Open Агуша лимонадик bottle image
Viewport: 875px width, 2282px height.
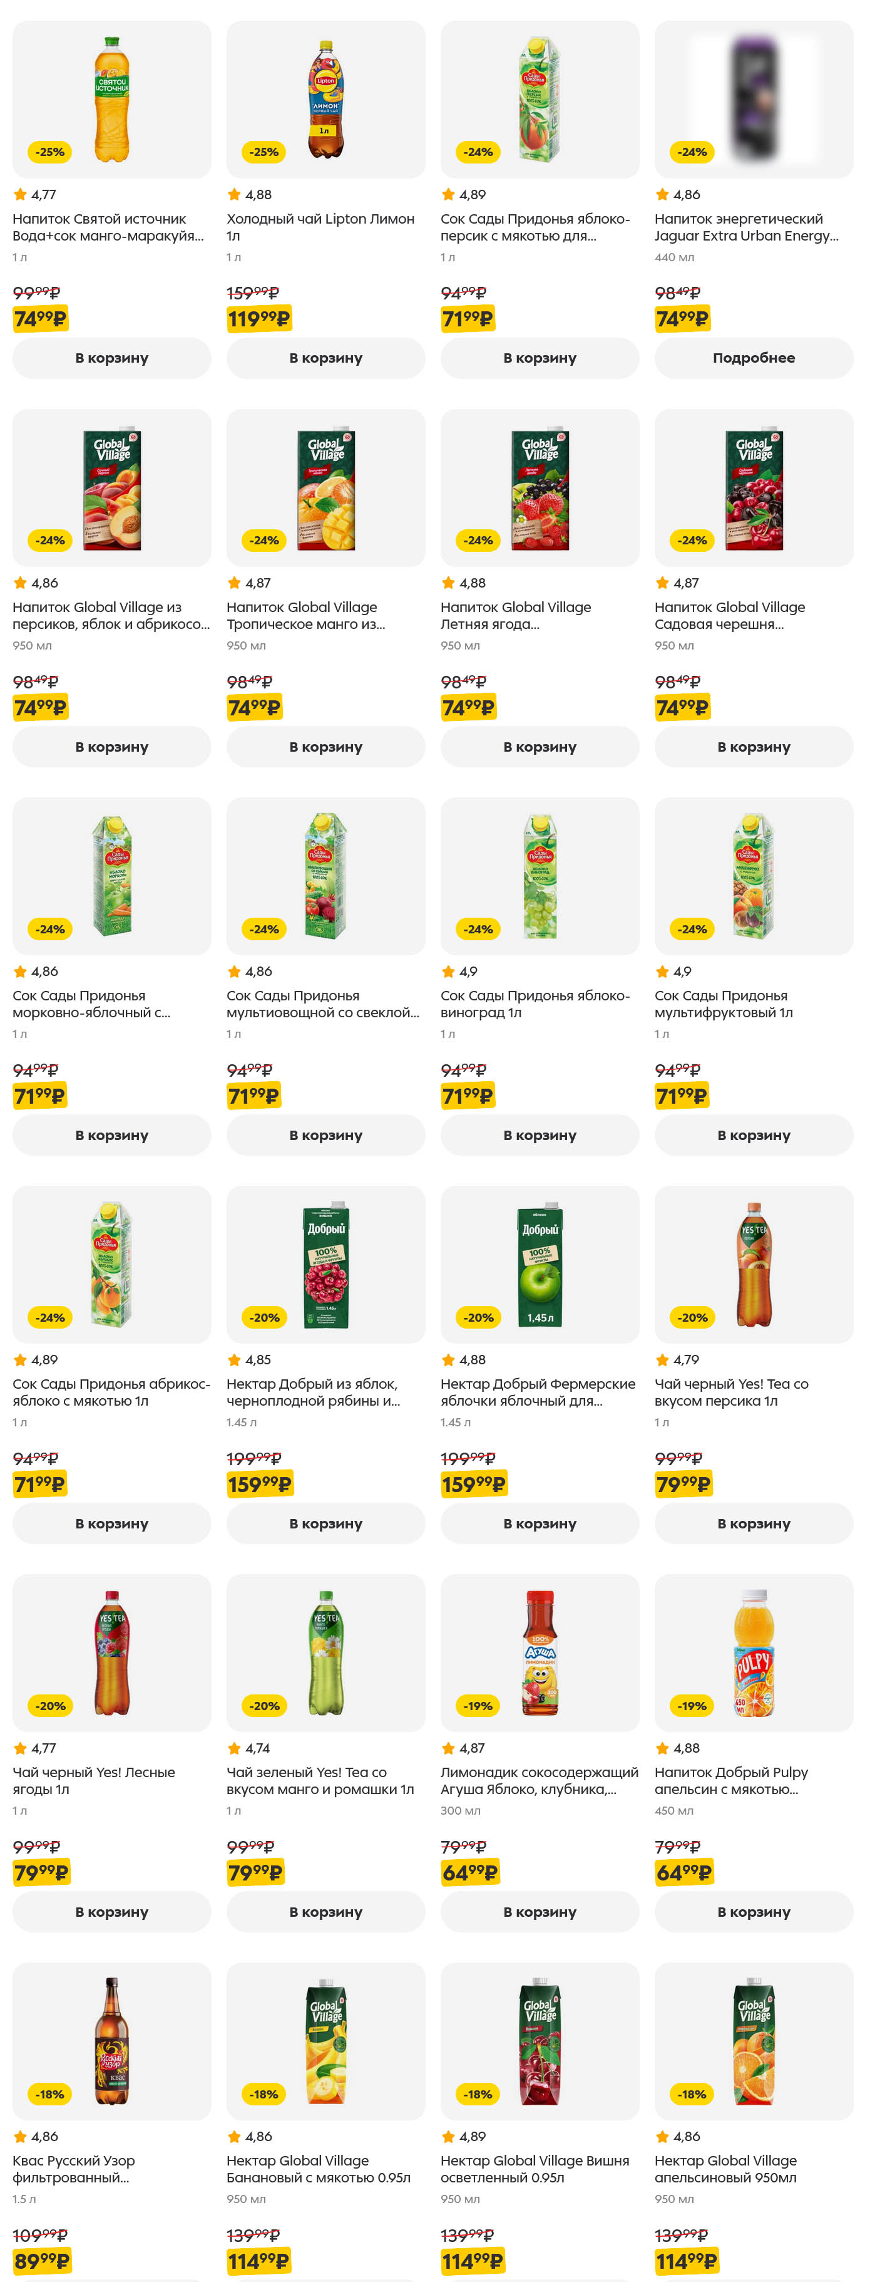(x=540, y=1652)
